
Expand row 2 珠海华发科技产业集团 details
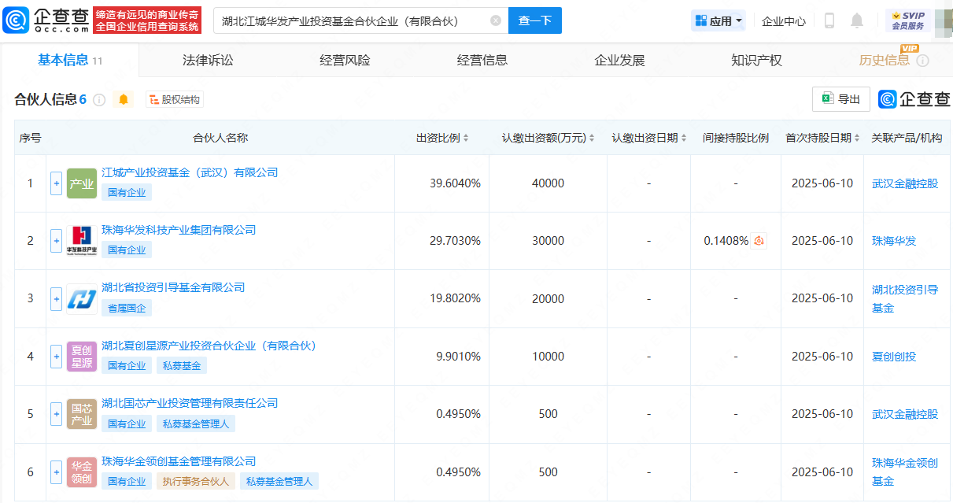pyautogui.click(x=56, y=241)
